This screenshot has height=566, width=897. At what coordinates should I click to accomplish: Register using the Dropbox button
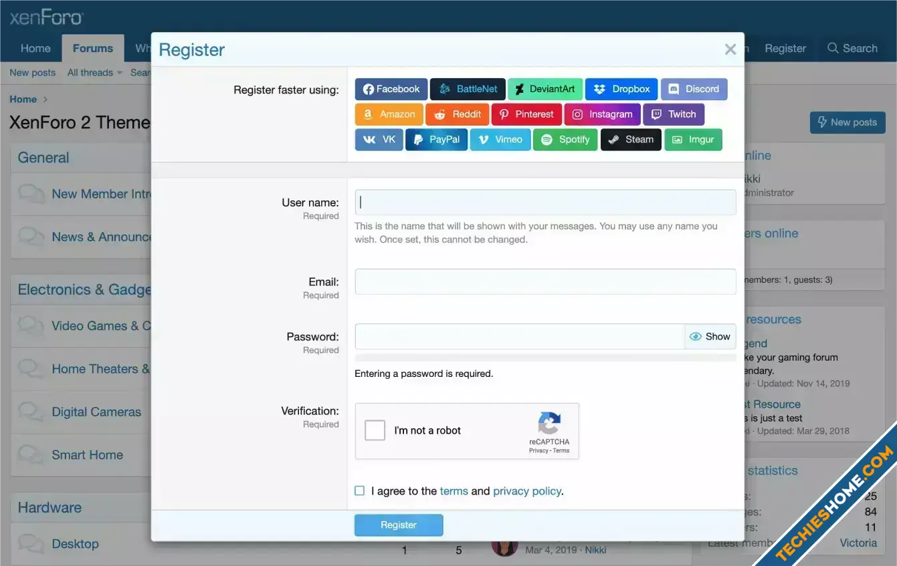pos(622,89)
